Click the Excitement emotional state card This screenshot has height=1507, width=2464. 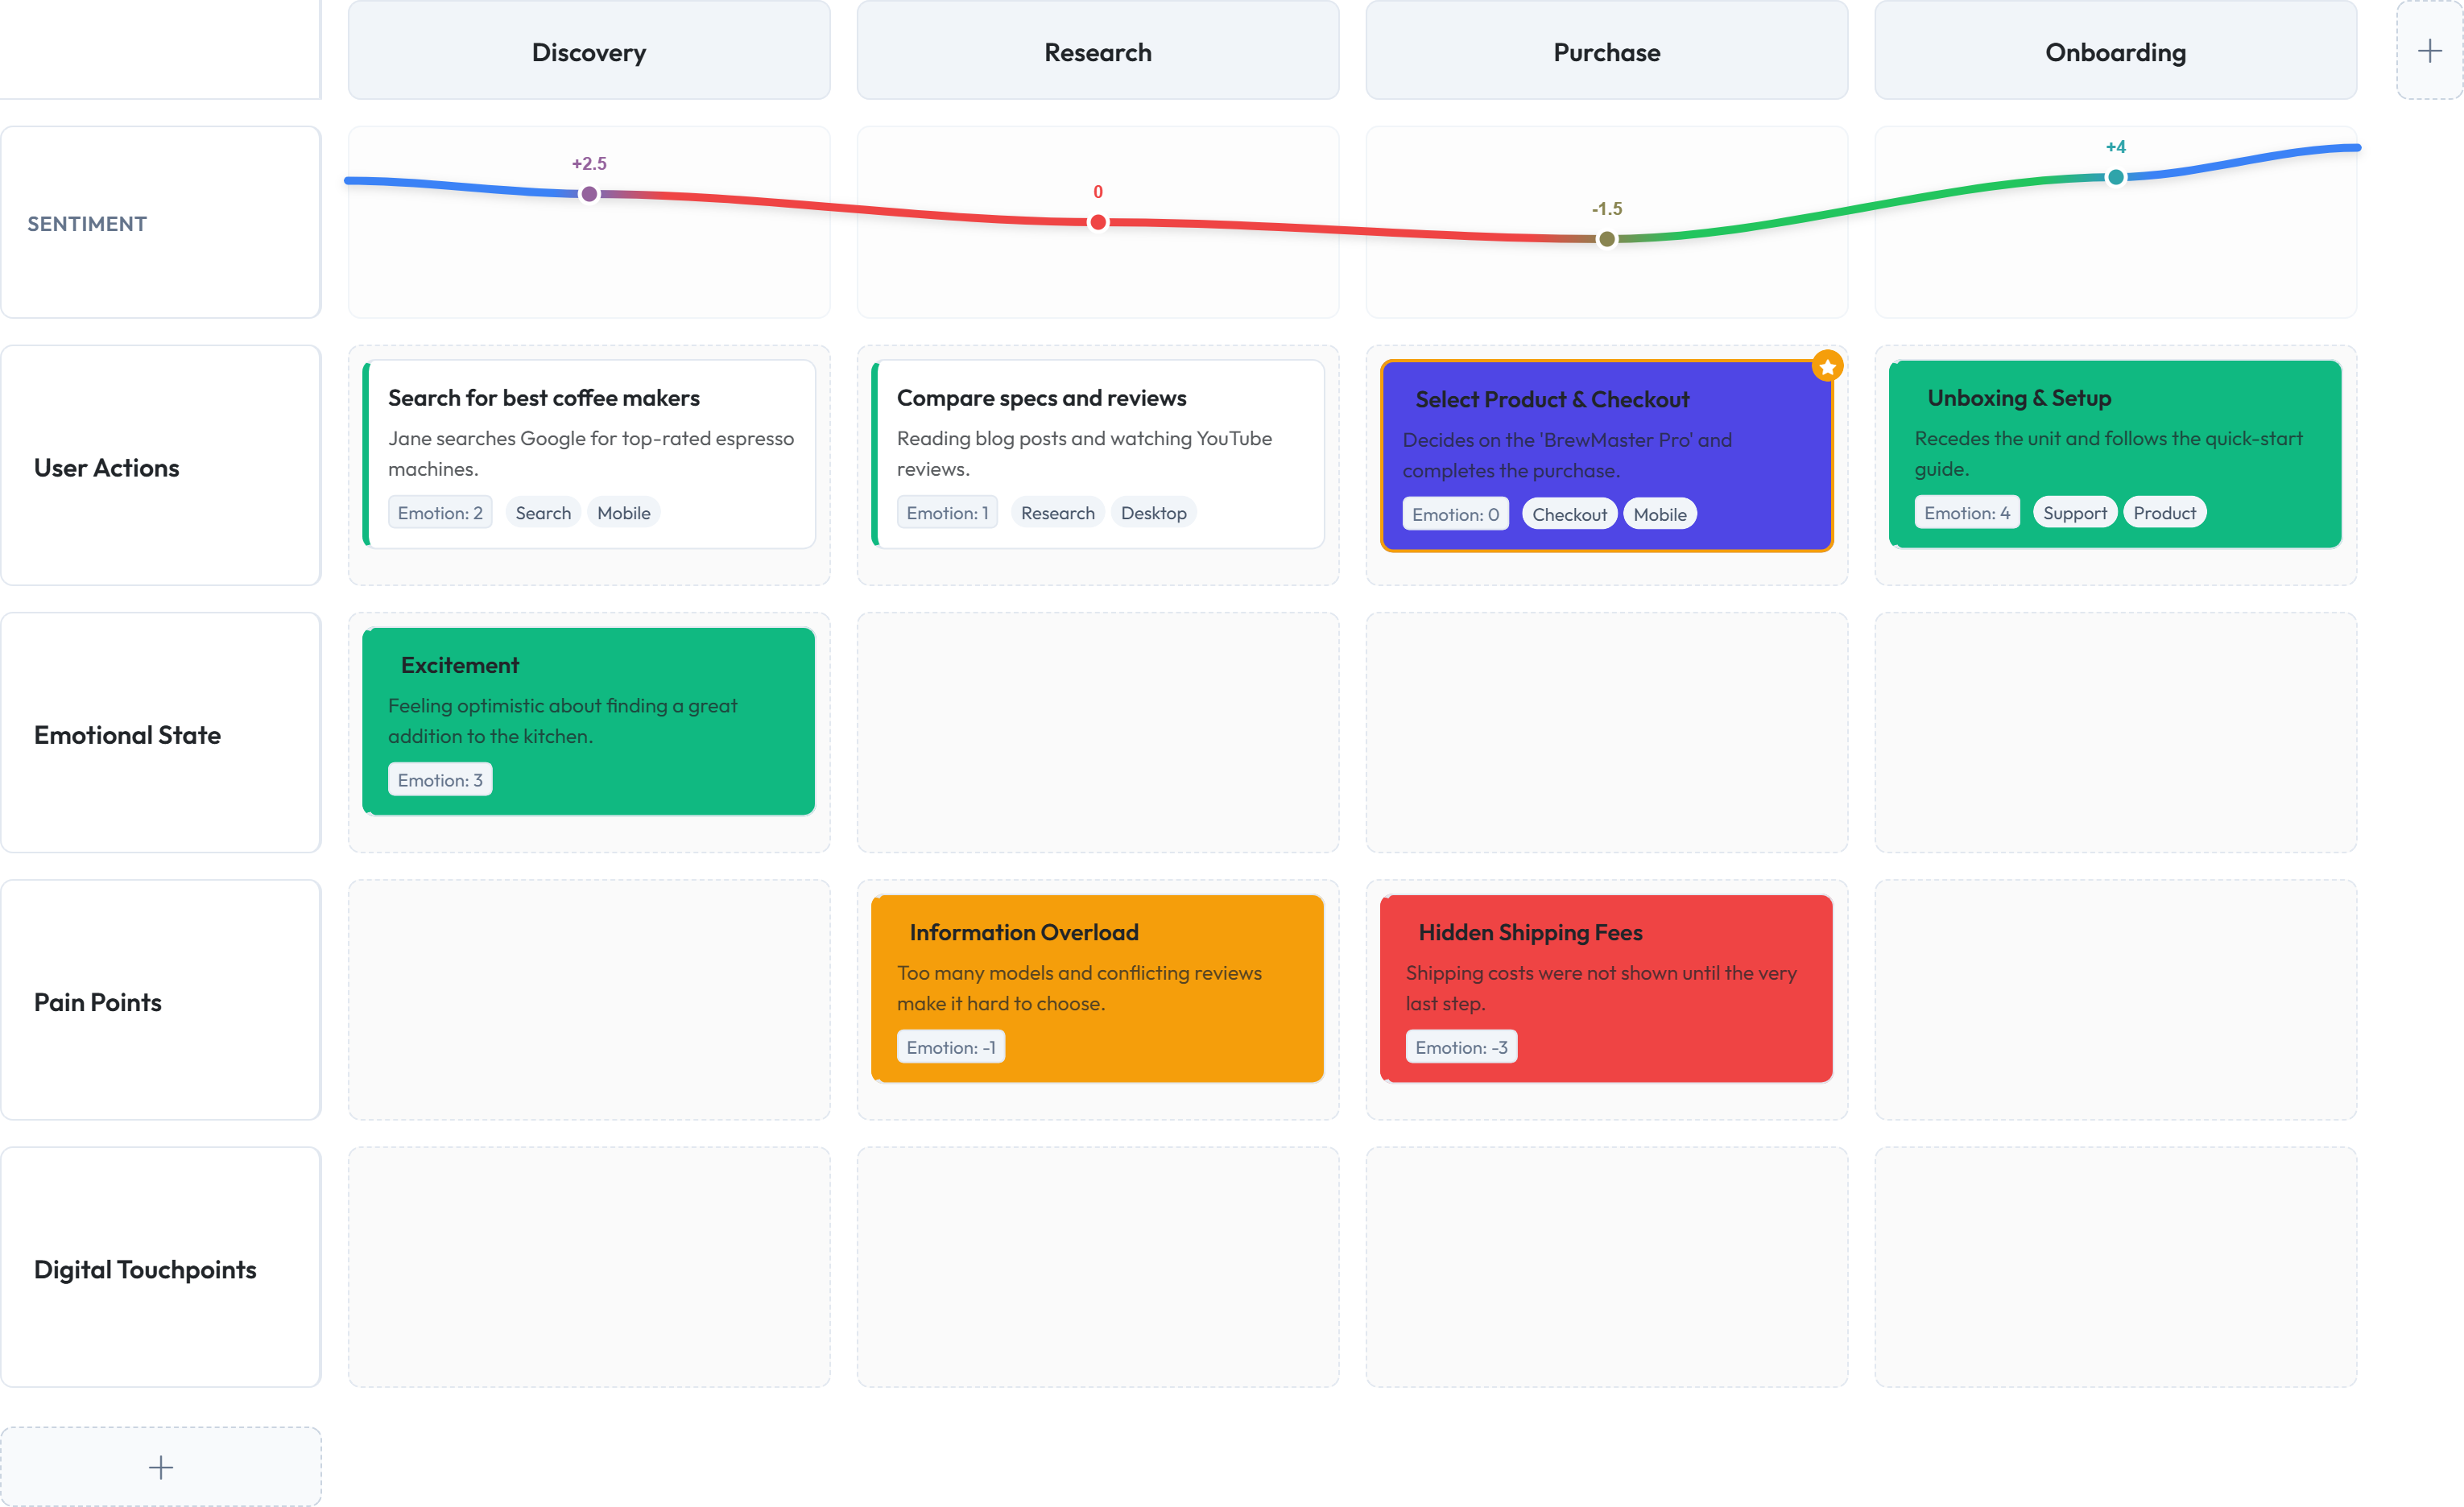click(x=589, y=720)
